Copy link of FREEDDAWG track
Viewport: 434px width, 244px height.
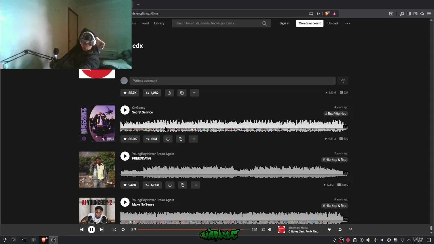182,185
